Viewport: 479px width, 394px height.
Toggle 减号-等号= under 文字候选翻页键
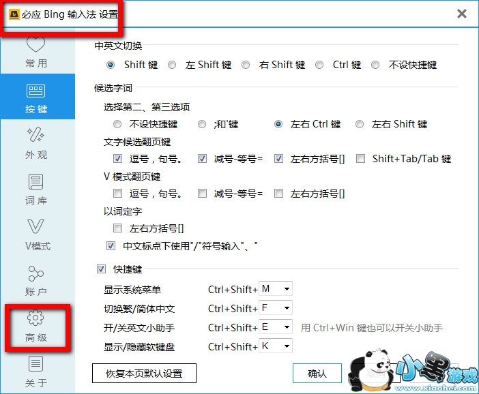point(202,159)
